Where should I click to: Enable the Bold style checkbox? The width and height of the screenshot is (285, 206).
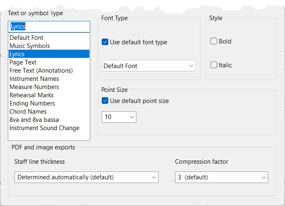[x=214, y=41]
